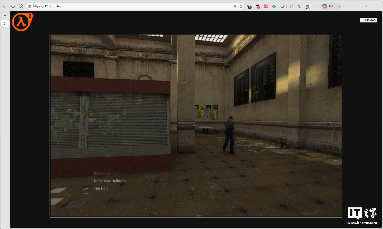
Task: Minimize the browser window
Action: click(x=357, y=6)
